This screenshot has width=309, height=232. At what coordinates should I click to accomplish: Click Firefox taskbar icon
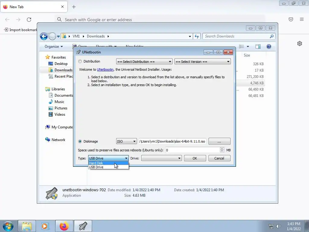tap(64, 226)
